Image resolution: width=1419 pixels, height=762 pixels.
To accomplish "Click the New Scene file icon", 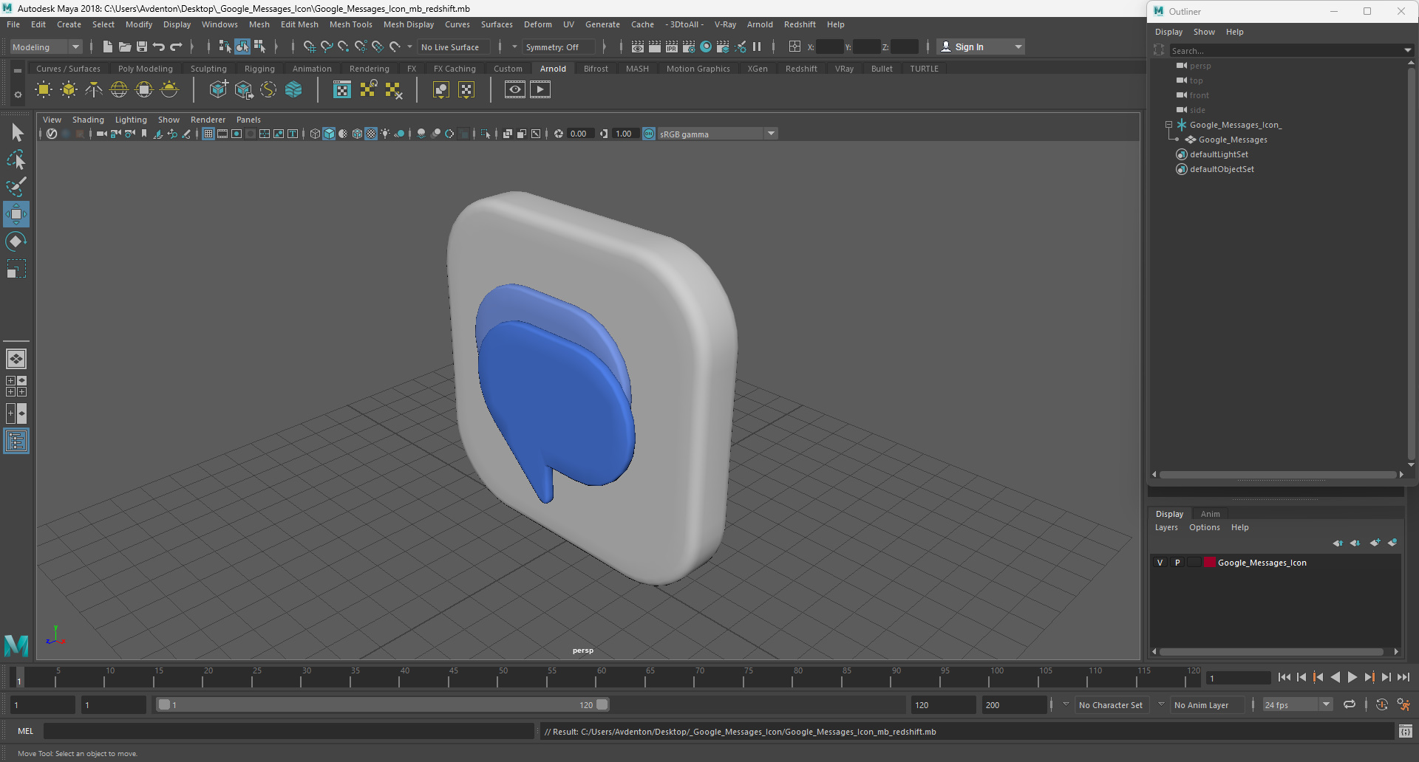I will point(108,47).
